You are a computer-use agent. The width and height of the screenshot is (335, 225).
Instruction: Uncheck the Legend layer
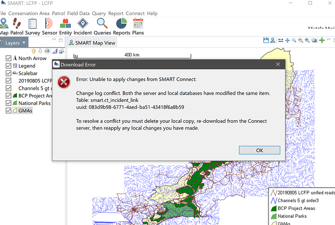point(9,66)
